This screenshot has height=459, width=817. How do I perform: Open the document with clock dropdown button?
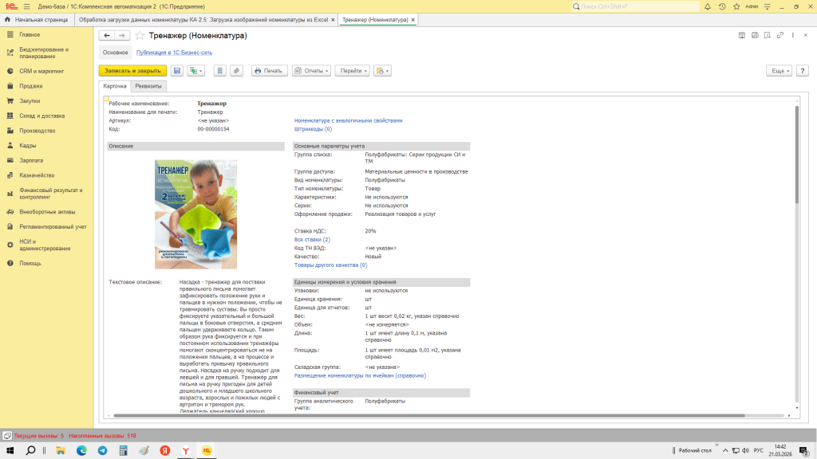(382, 71)
